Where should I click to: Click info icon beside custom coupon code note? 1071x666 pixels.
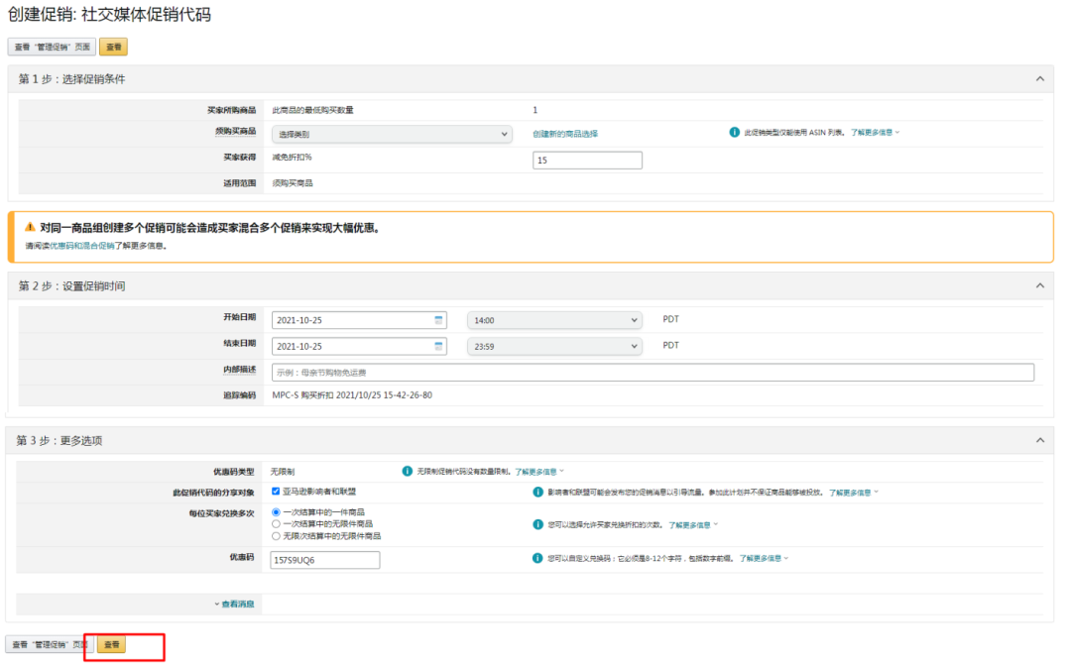pyautogui.click(x=537, y=558)
